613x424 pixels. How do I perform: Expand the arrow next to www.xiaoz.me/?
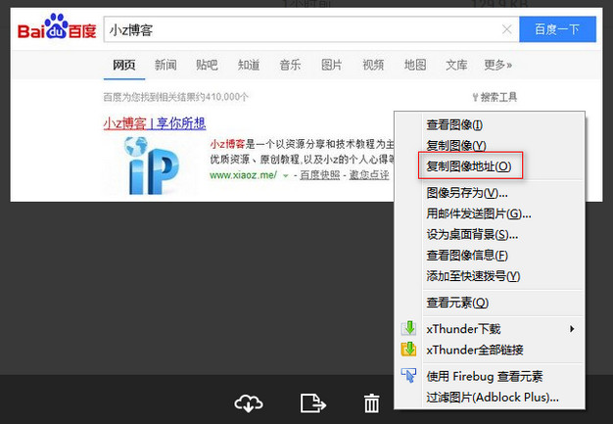tap(286, 175)
